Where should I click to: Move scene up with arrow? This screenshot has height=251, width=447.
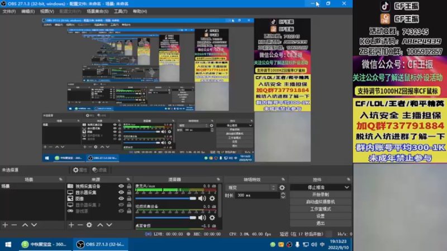coord(25,225)
